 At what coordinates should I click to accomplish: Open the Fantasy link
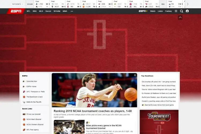tap(169, 11)
